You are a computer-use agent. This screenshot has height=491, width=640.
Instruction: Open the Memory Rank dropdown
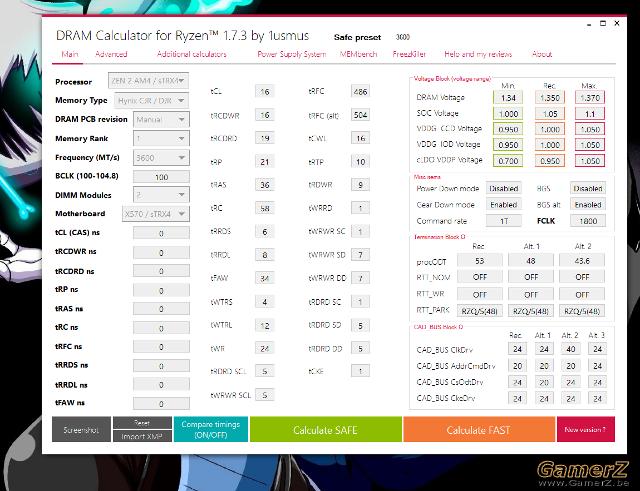point(161,138)
